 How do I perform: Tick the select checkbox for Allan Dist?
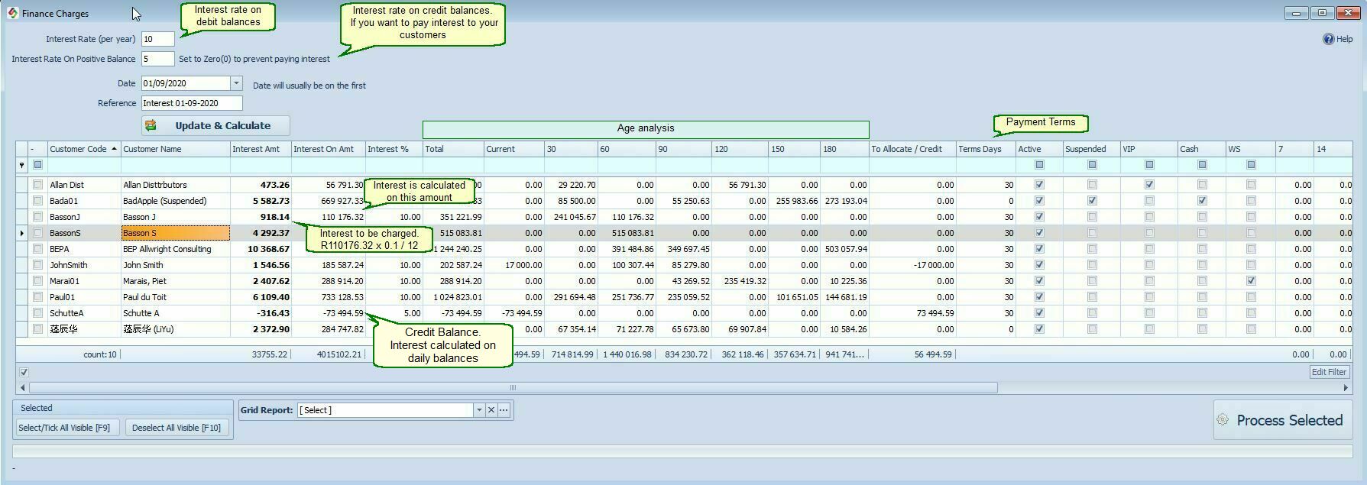coord(37,185)
